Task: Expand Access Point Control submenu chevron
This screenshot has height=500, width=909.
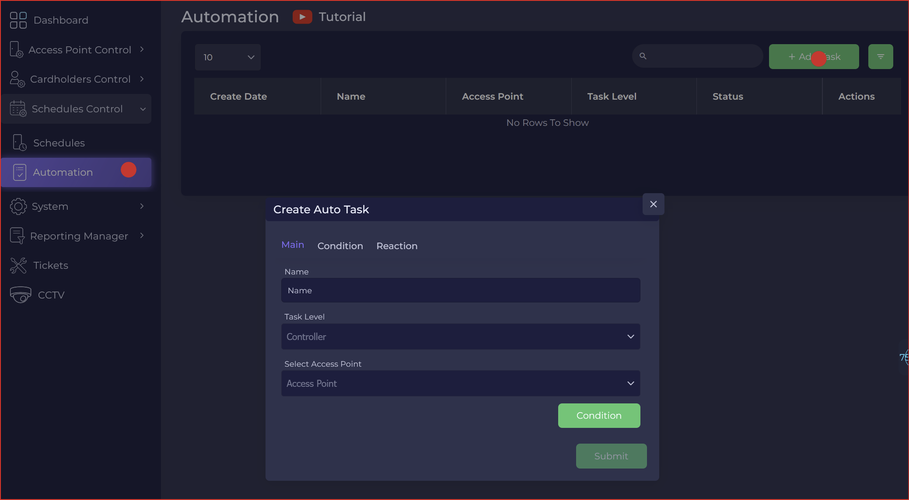Action: 142,49
